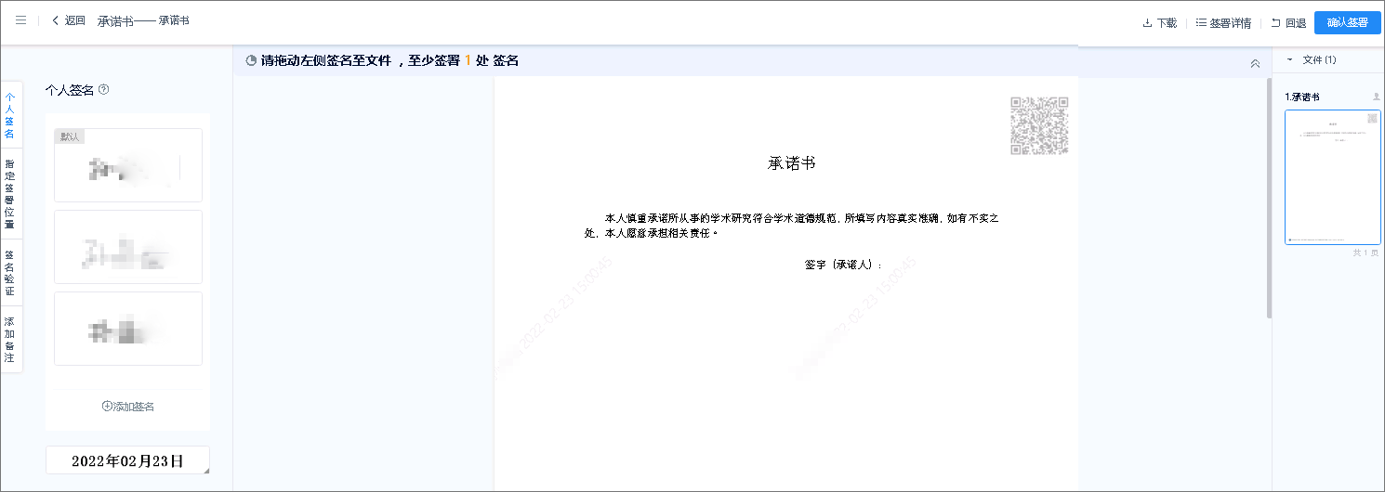
Task: Open 签署详情 signing details
Action: point(1223,23)
